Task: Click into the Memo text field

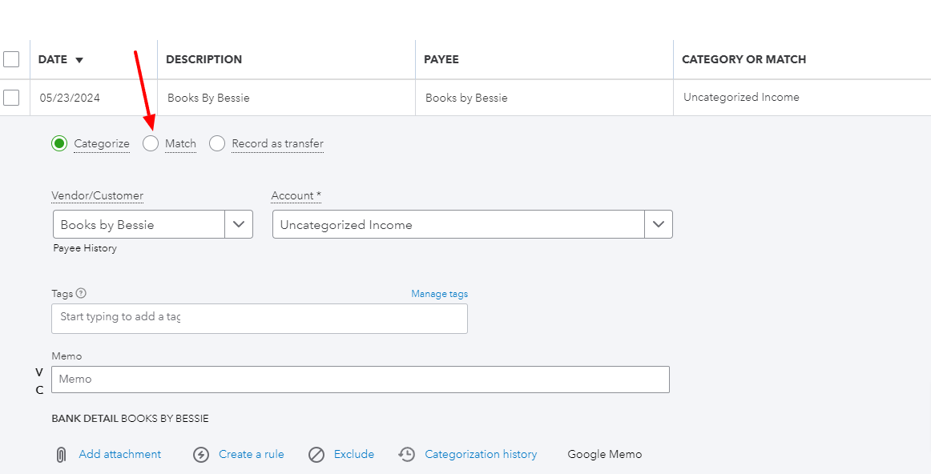Action: [x=360, y=380]
